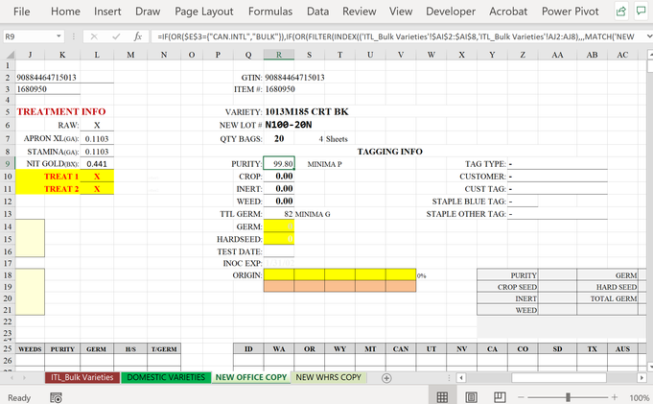Select row 9 header
This screenshot has width=653, height=404.
point(8,164)
